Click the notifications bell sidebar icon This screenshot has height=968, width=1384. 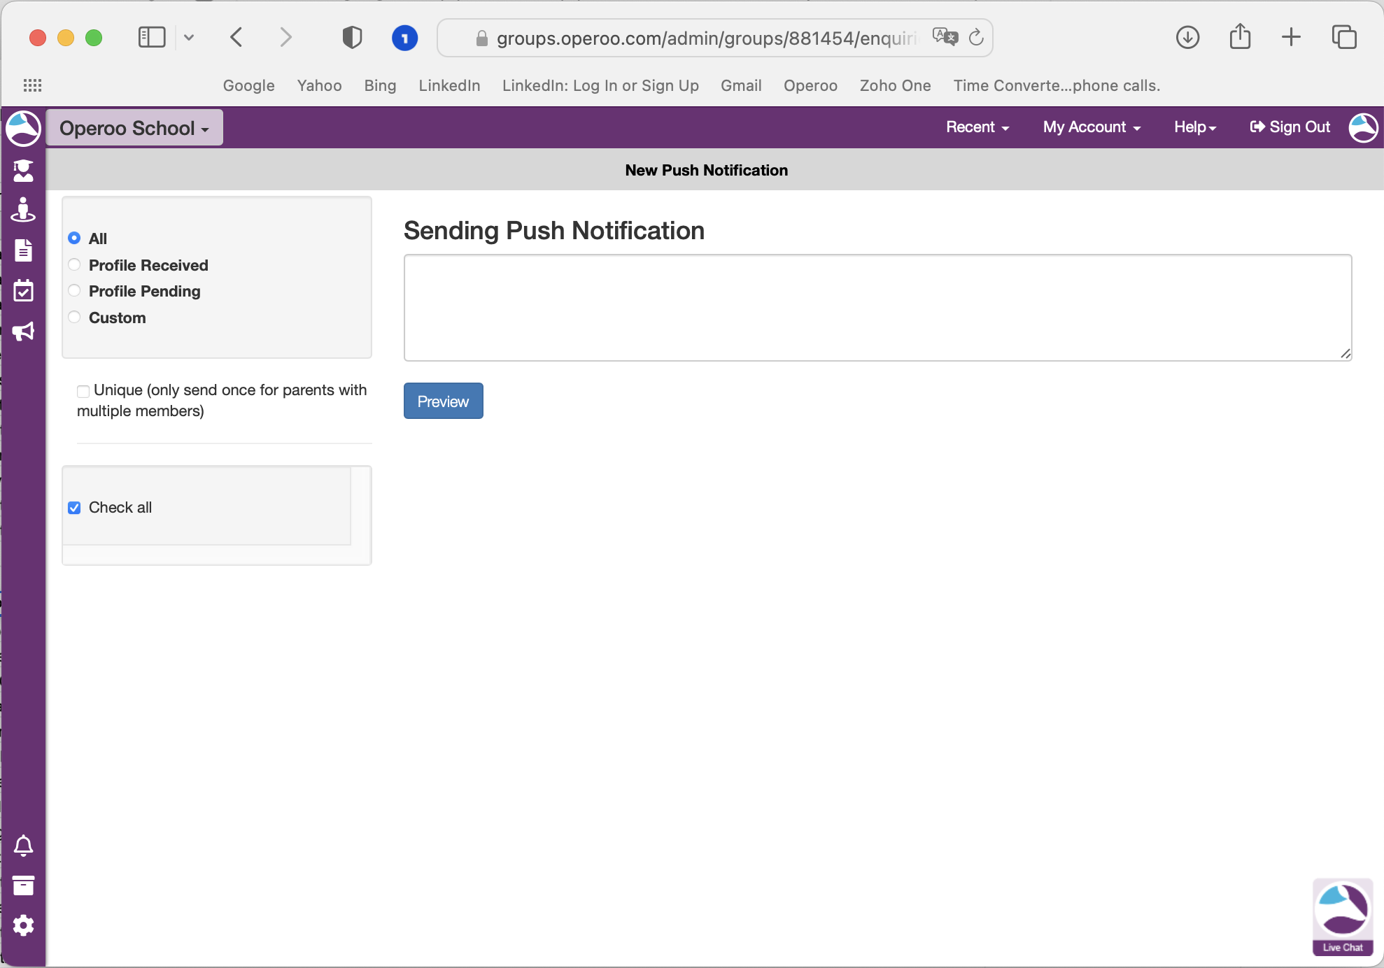[23, 846]
